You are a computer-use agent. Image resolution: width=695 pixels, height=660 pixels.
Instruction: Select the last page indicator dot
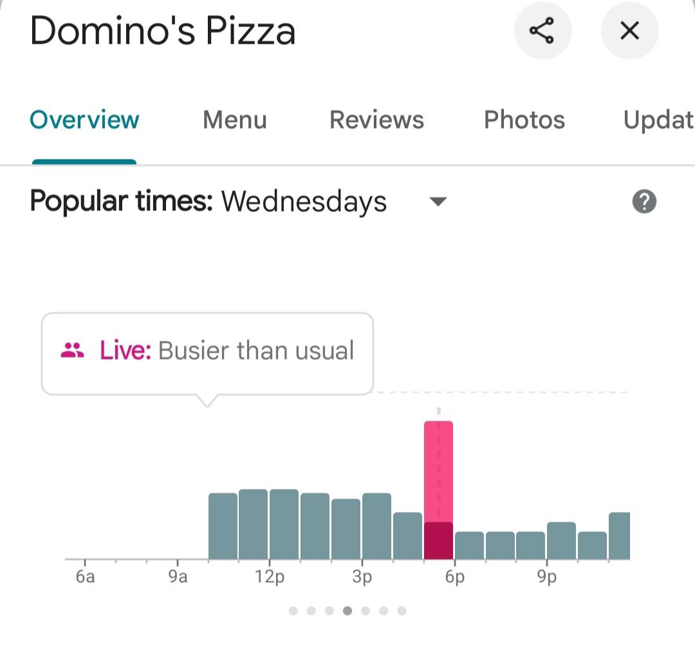[402, 611]
